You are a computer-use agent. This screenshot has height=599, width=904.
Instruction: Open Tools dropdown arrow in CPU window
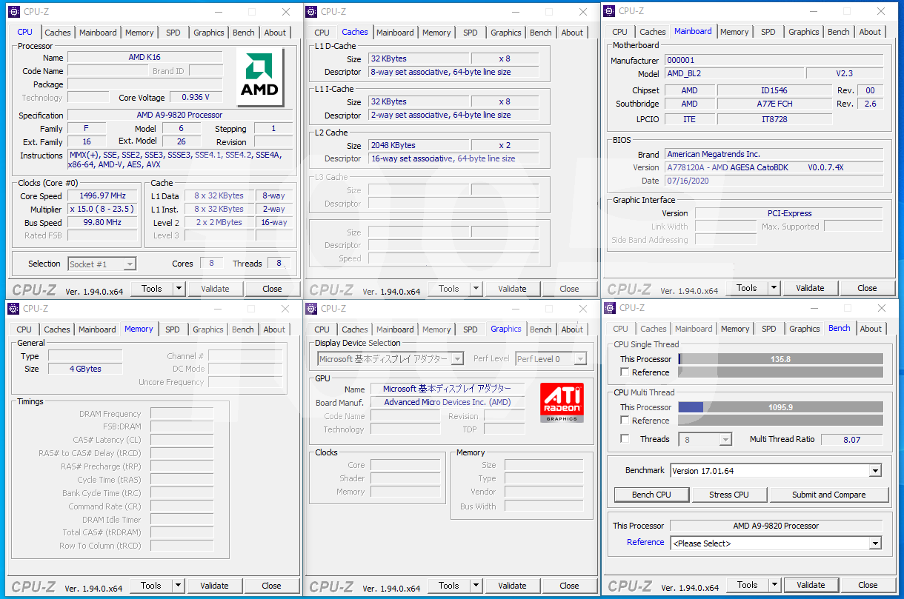pos(179,289)
